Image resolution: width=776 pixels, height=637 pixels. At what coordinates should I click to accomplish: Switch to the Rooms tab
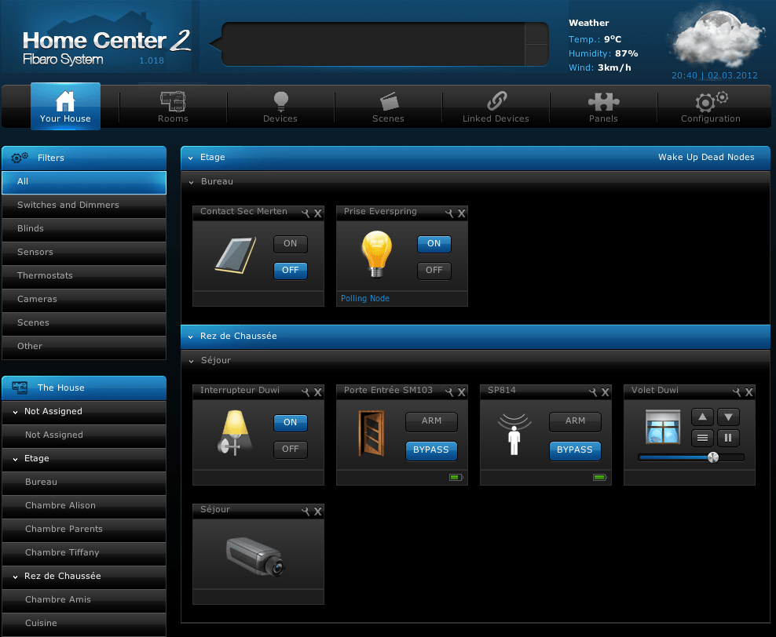click(x=173, y=107)
